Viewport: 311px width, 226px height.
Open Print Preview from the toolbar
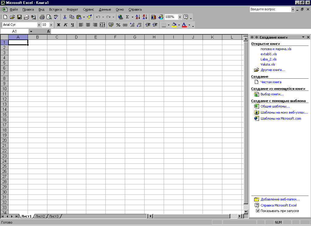point(49,17)
